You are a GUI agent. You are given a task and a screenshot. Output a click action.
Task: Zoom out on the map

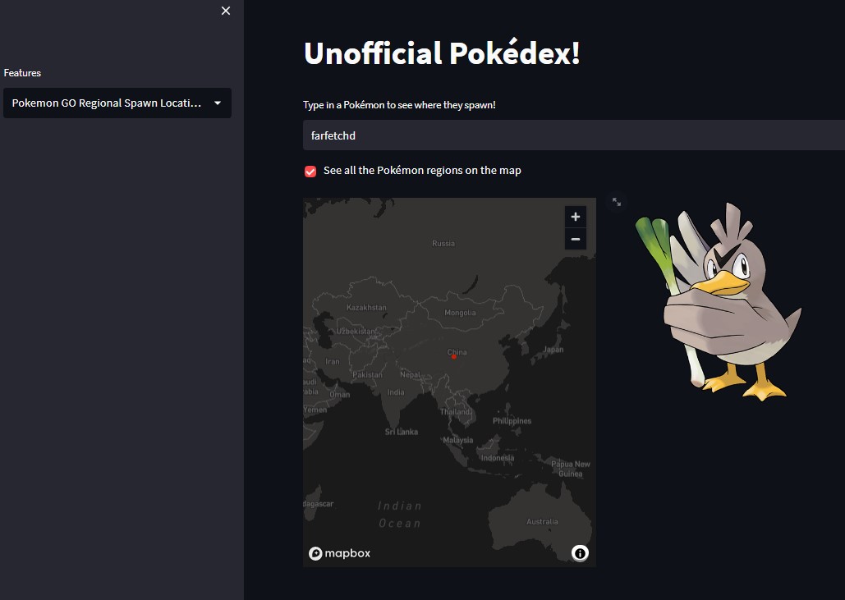pos(575,238)
